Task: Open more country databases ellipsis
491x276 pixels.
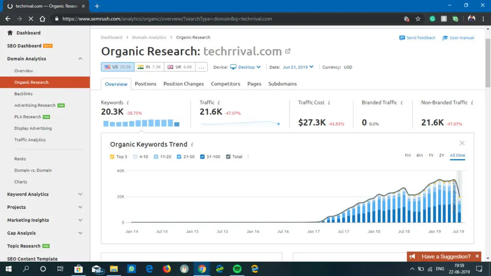Action: [x=201, y=67]
